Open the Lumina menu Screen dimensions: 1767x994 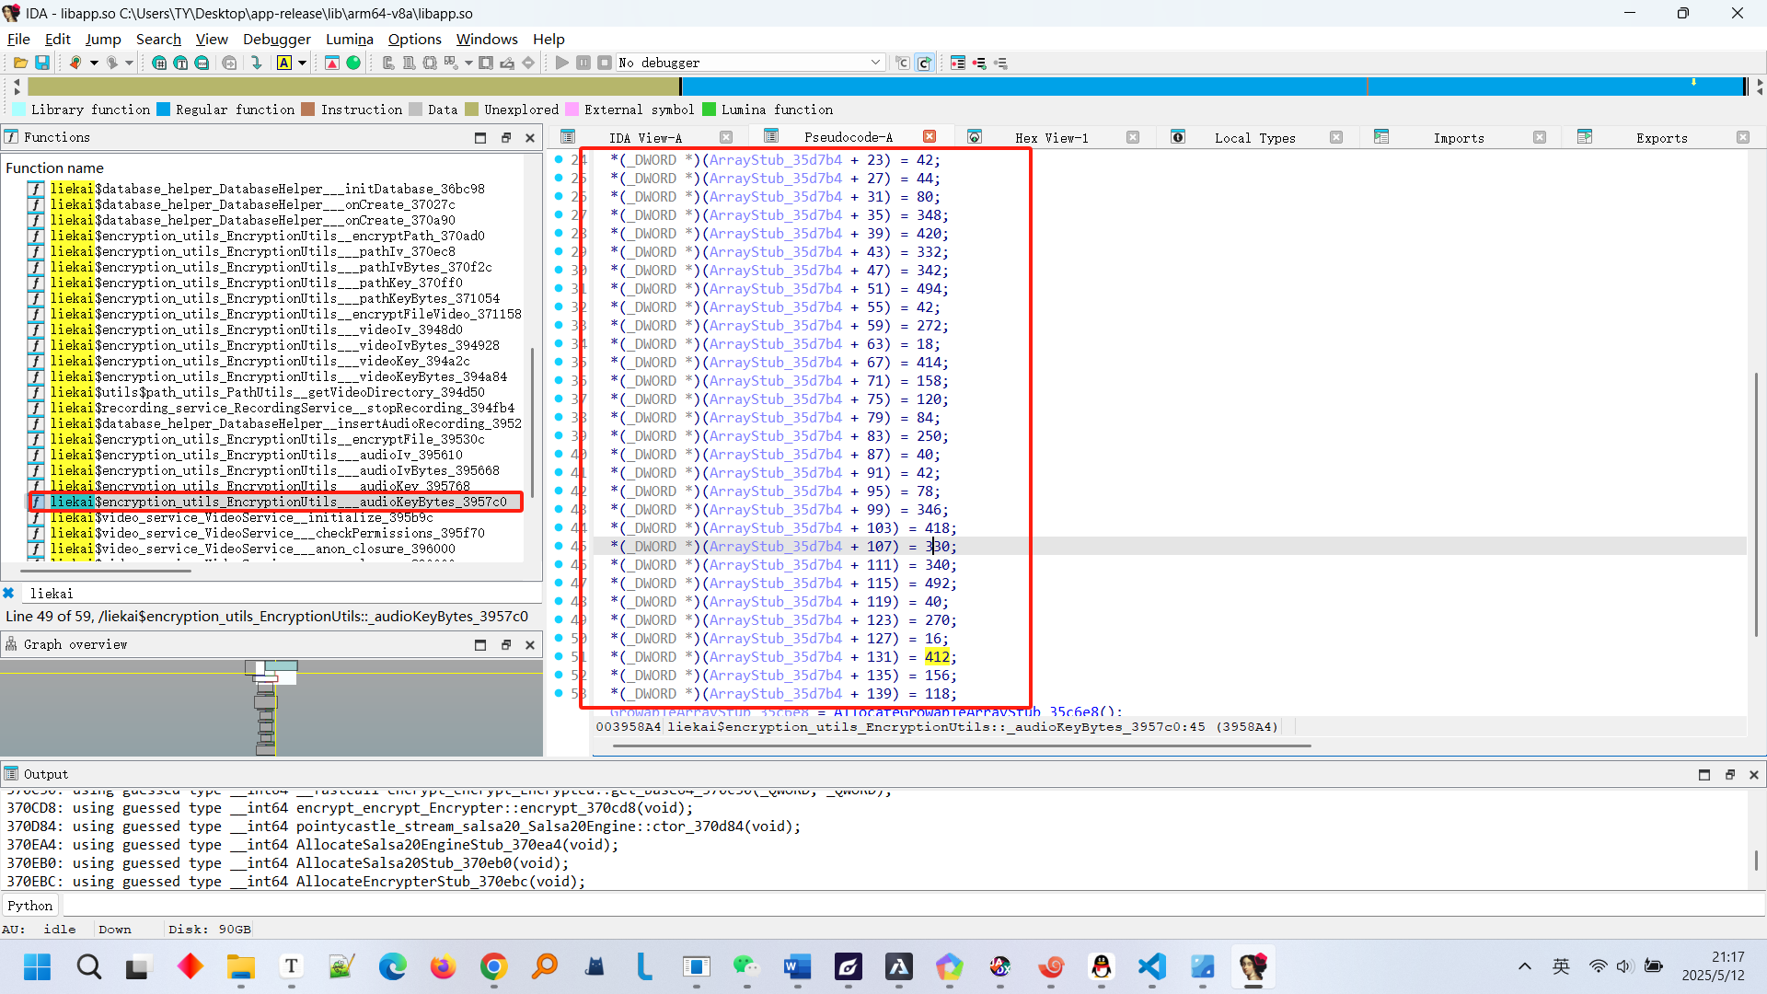click(x=349, y=39)
